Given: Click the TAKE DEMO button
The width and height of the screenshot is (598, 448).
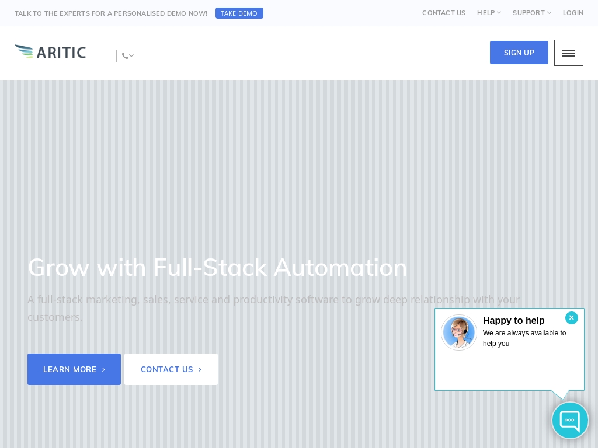Looking at the screenshot, I should [239, 13].
